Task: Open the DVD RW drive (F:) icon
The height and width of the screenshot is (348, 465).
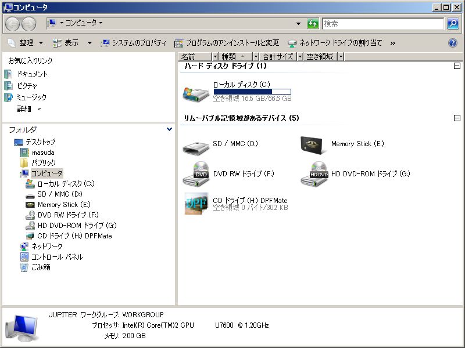Action: click(x=196, y=174)
